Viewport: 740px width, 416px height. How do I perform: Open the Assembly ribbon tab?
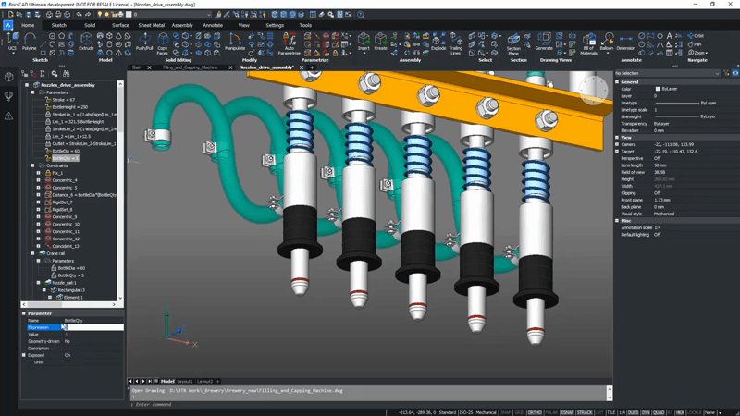[x=182, y=25]
